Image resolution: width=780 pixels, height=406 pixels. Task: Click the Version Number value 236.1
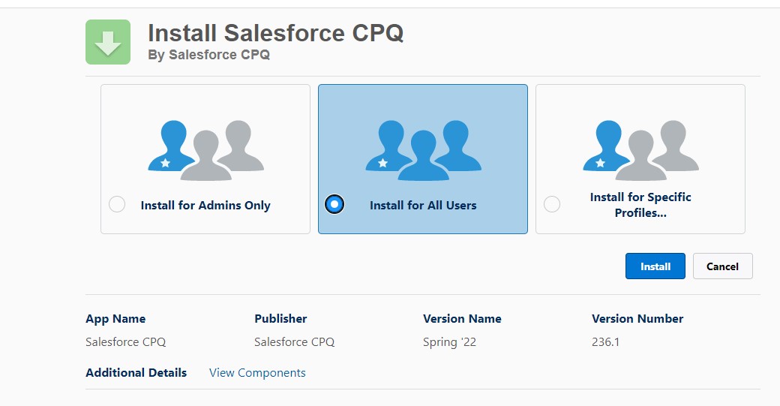tap(605, 342)
